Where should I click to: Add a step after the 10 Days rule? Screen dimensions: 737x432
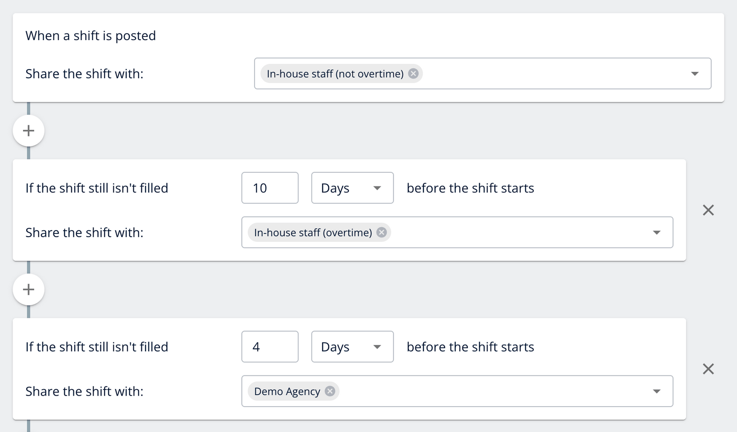pos(29,289)
